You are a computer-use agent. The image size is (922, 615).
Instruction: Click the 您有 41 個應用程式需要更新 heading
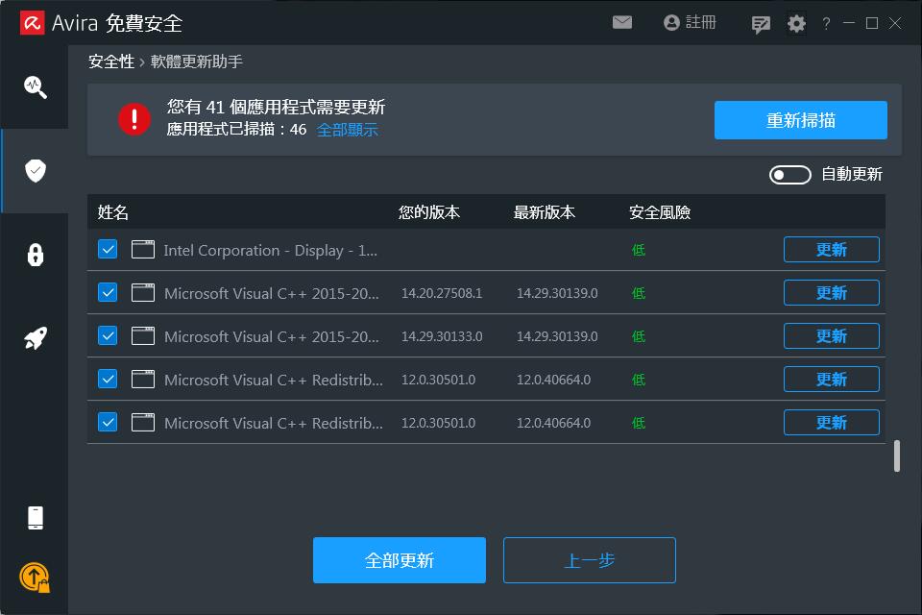276,107
